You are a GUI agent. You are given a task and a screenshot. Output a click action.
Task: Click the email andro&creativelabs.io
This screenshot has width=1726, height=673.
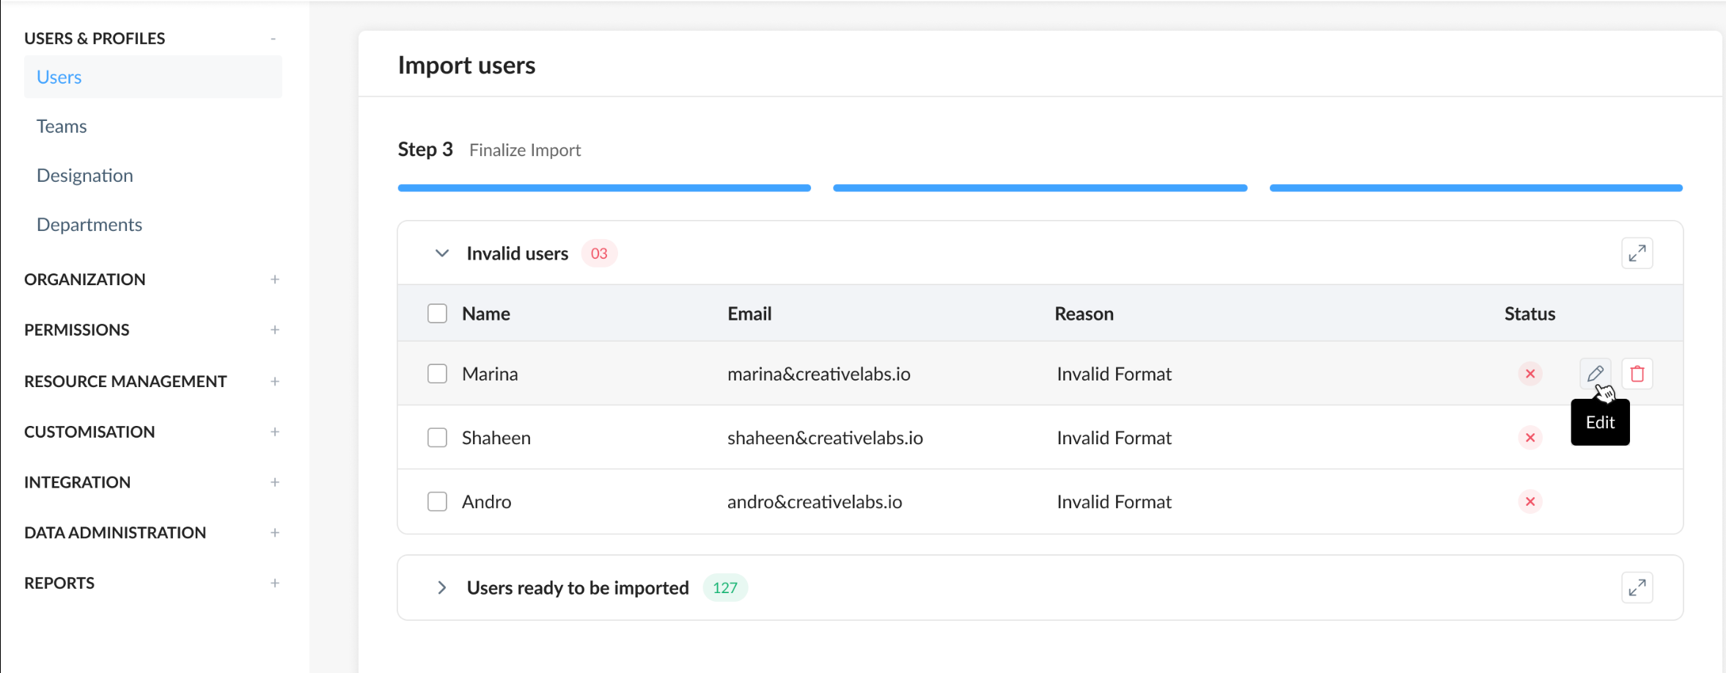pos(815,501)
